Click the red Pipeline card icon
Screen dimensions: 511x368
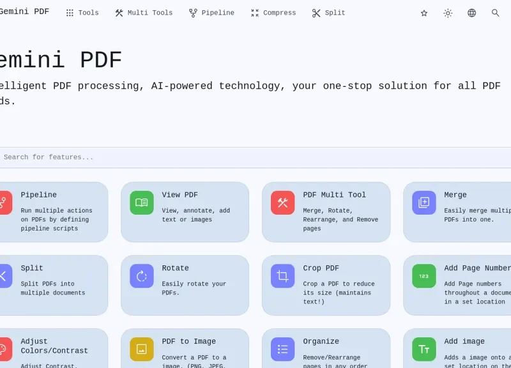tap(5, 203)
